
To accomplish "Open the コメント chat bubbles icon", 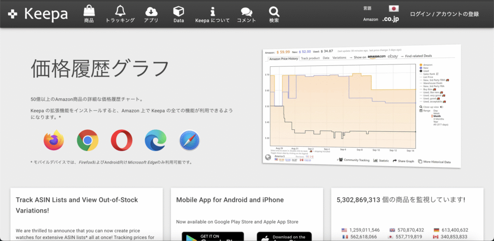I will (247, 14).
